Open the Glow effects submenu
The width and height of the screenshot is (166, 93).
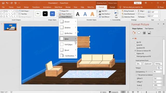pos(68,39)
